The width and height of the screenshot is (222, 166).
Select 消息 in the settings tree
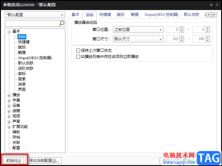22,84
